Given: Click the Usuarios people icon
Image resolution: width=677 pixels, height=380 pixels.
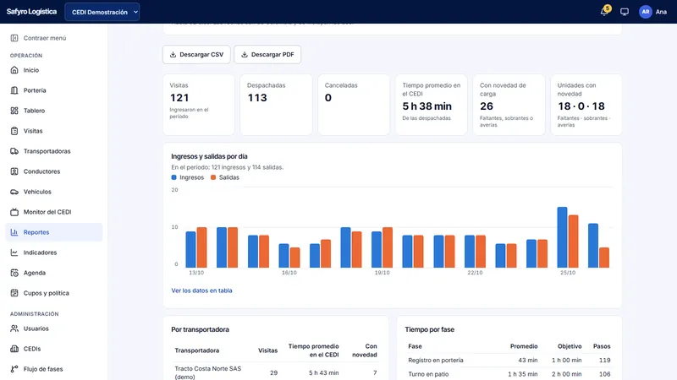Looking at the screenshot, I should 14,328.
